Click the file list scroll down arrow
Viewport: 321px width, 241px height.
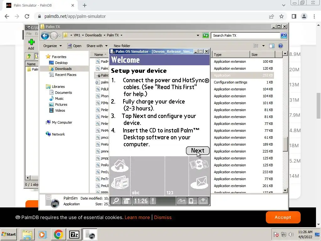pos(285,190)
